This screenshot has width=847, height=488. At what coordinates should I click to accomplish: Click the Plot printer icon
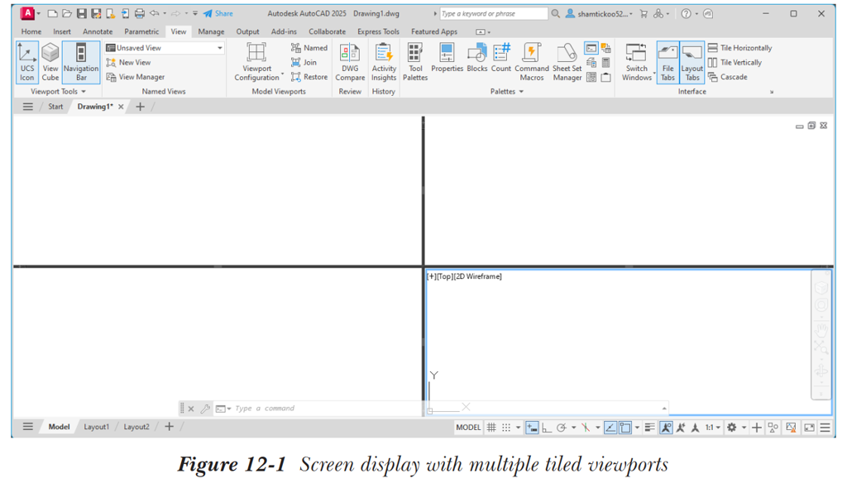click(x=139, y=13)
